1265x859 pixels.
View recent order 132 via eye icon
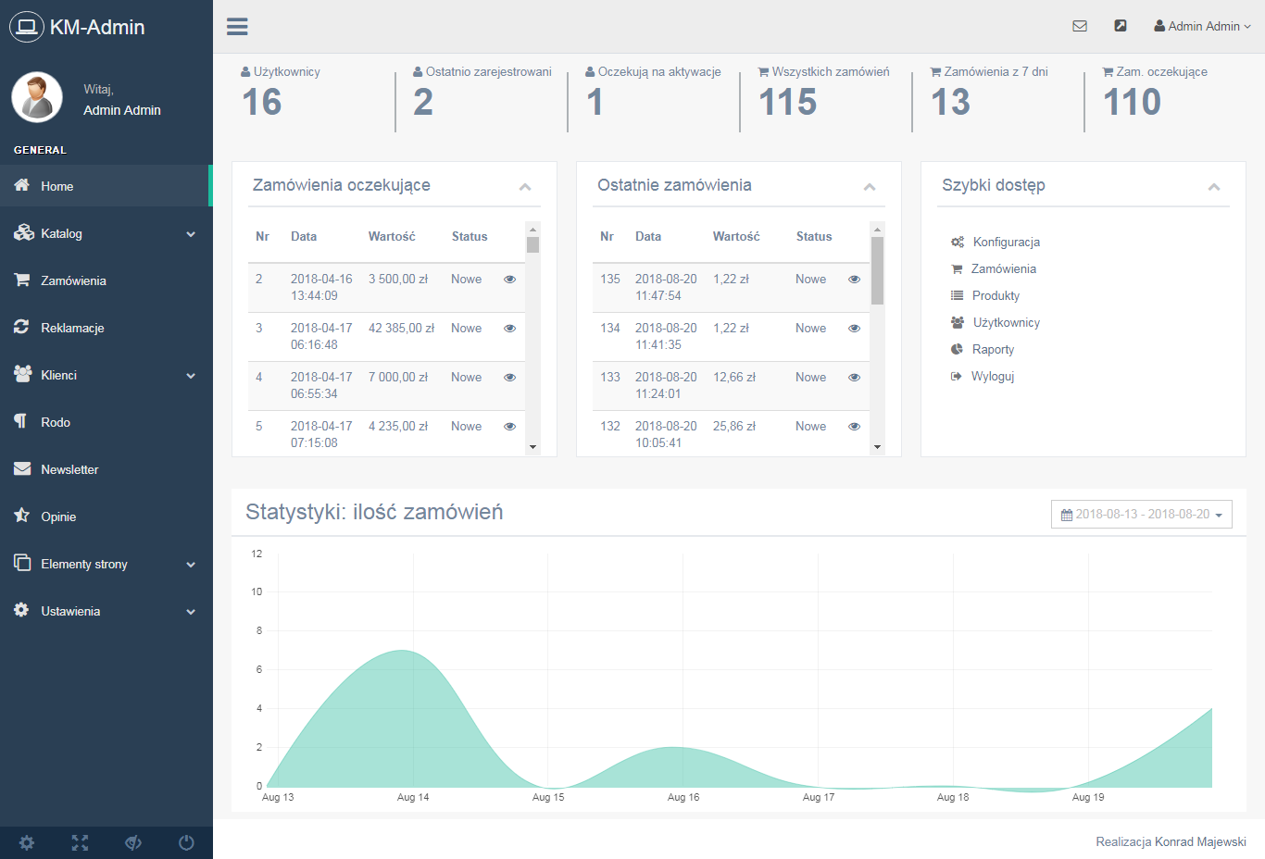(x=854, y=426)
